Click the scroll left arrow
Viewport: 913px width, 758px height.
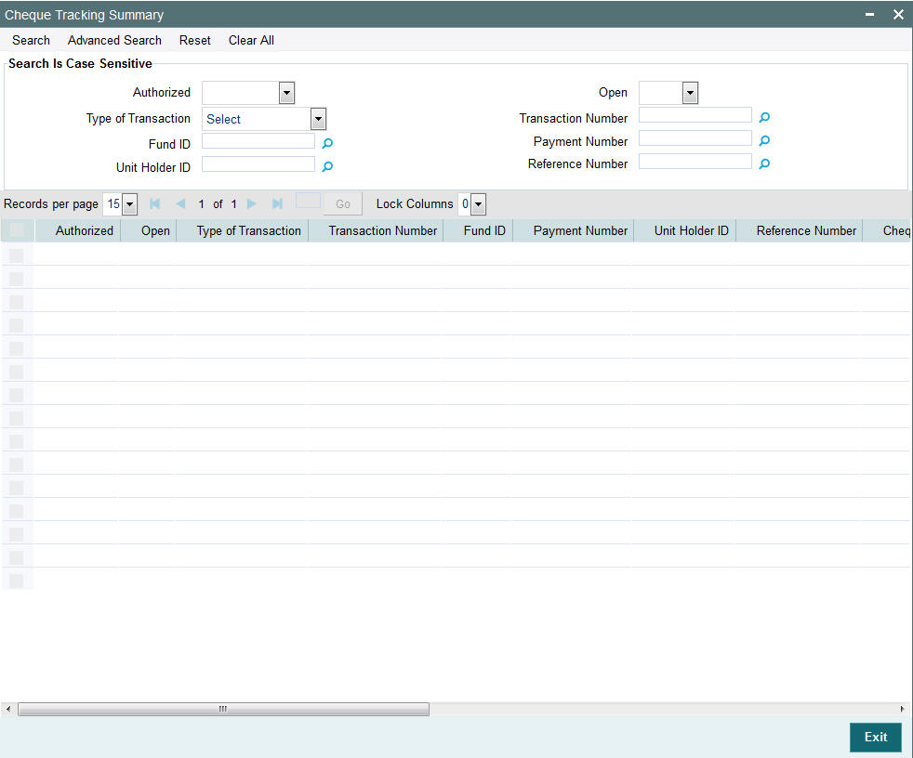pyautogui.click(x=7, y=709)
